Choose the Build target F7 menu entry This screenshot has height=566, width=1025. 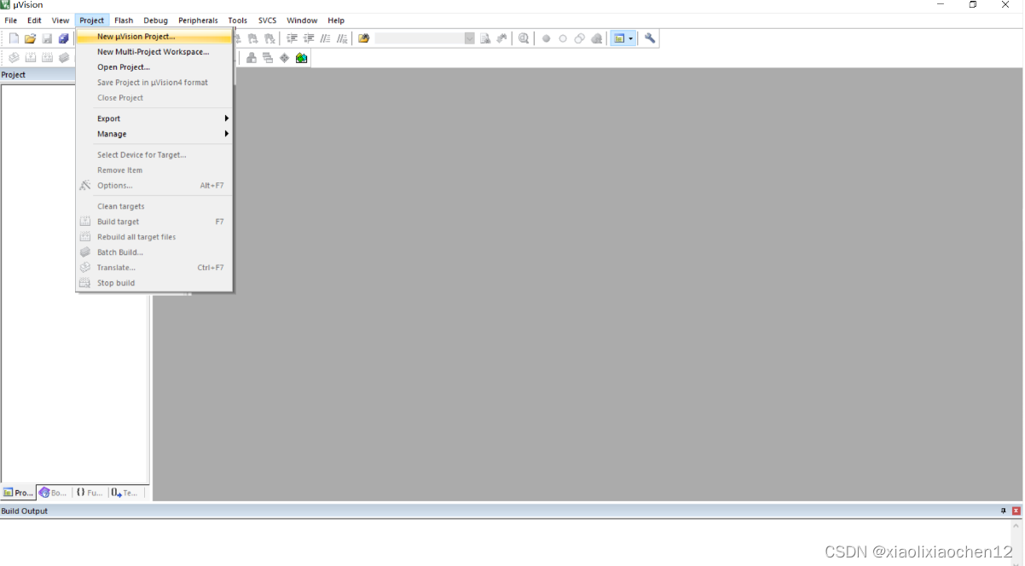coord(154,222)
